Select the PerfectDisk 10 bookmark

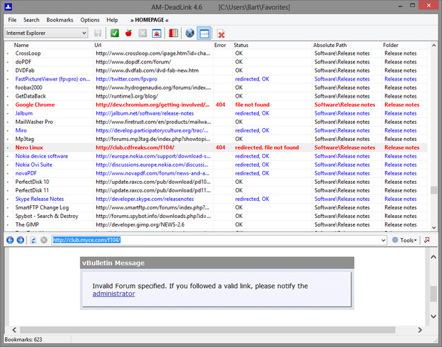tap(32, 182)
